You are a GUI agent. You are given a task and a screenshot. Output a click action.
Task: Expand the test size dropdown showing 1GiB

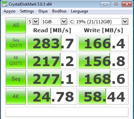(54, 22)
